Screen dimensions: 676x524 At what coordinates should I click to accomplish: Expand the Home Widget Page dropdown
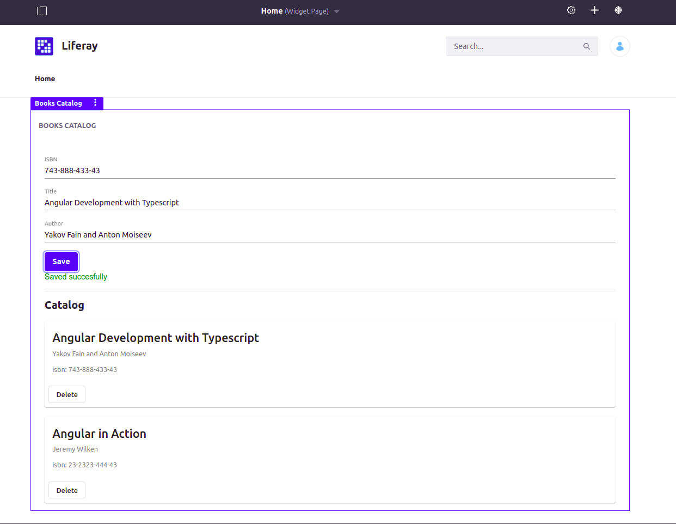336,11
